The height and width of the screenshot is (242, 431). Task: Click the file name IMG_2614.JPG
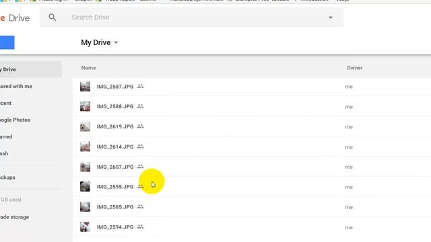[x=115, y=147]
